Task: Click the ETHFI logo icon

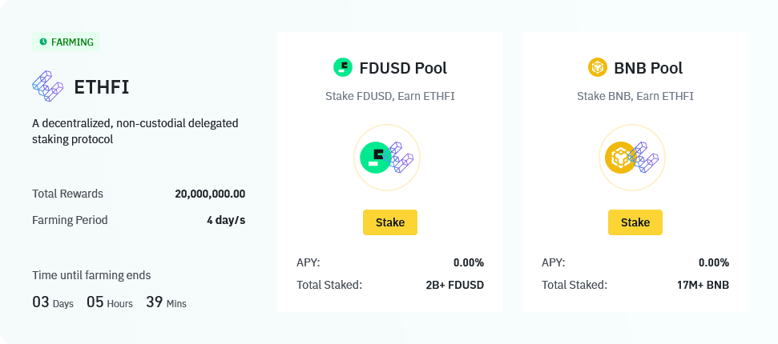Action: [x=47, y=86]
